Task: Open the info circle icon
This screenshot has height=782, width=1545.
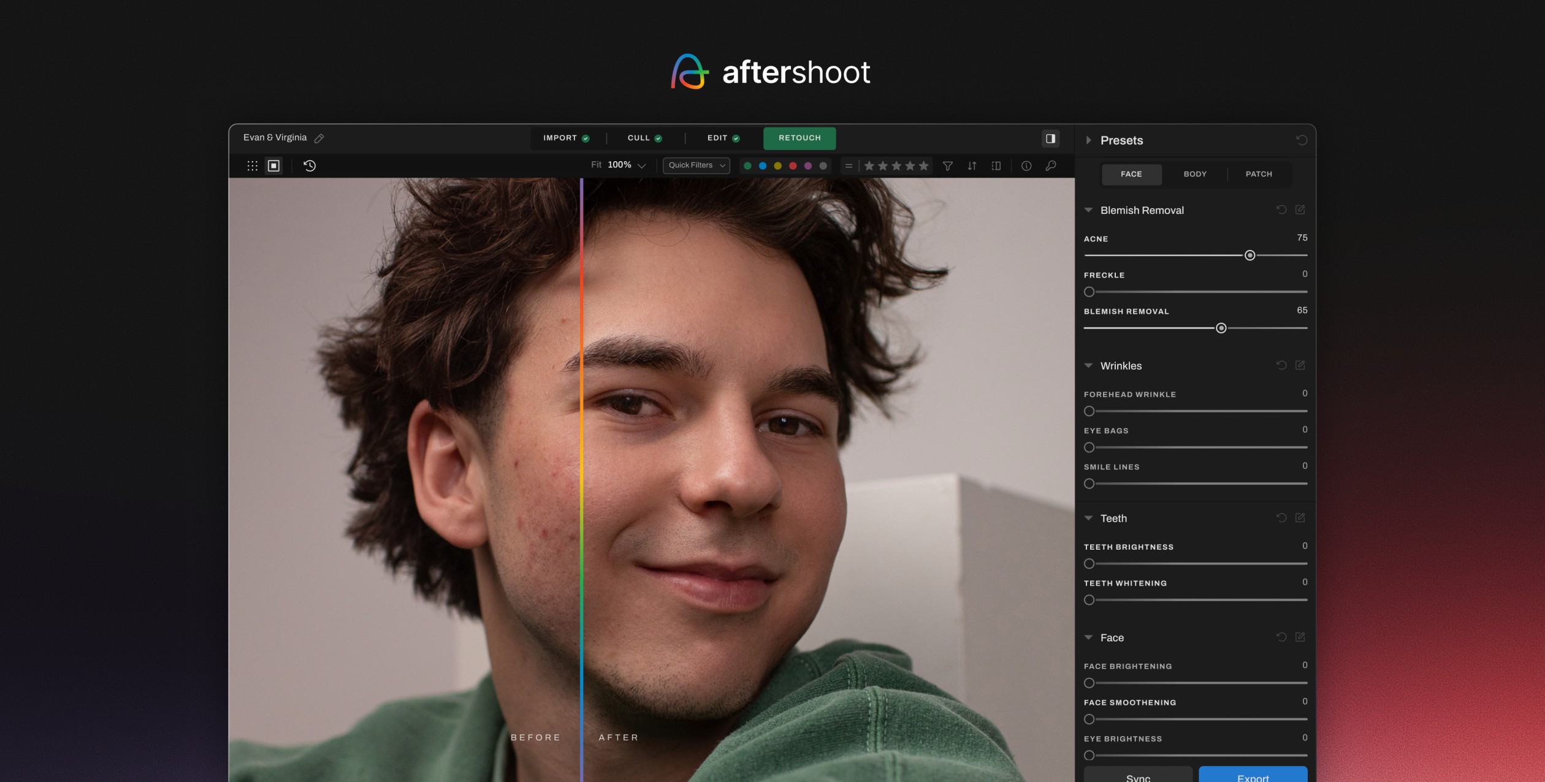Action: point(1026,166)
